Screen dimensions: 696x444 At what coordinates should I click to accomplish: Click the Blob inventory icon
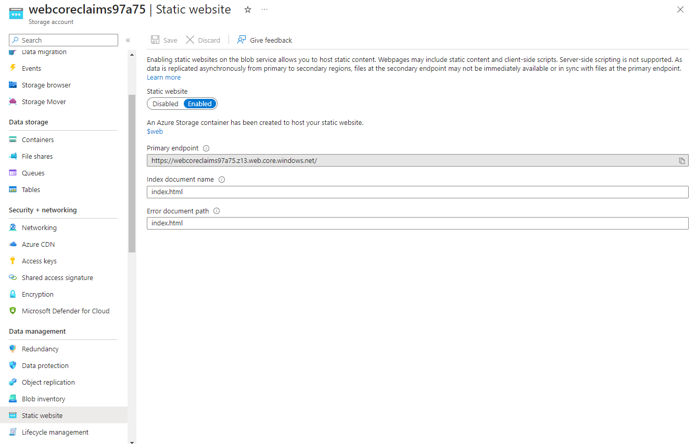[x=13, y=399]
